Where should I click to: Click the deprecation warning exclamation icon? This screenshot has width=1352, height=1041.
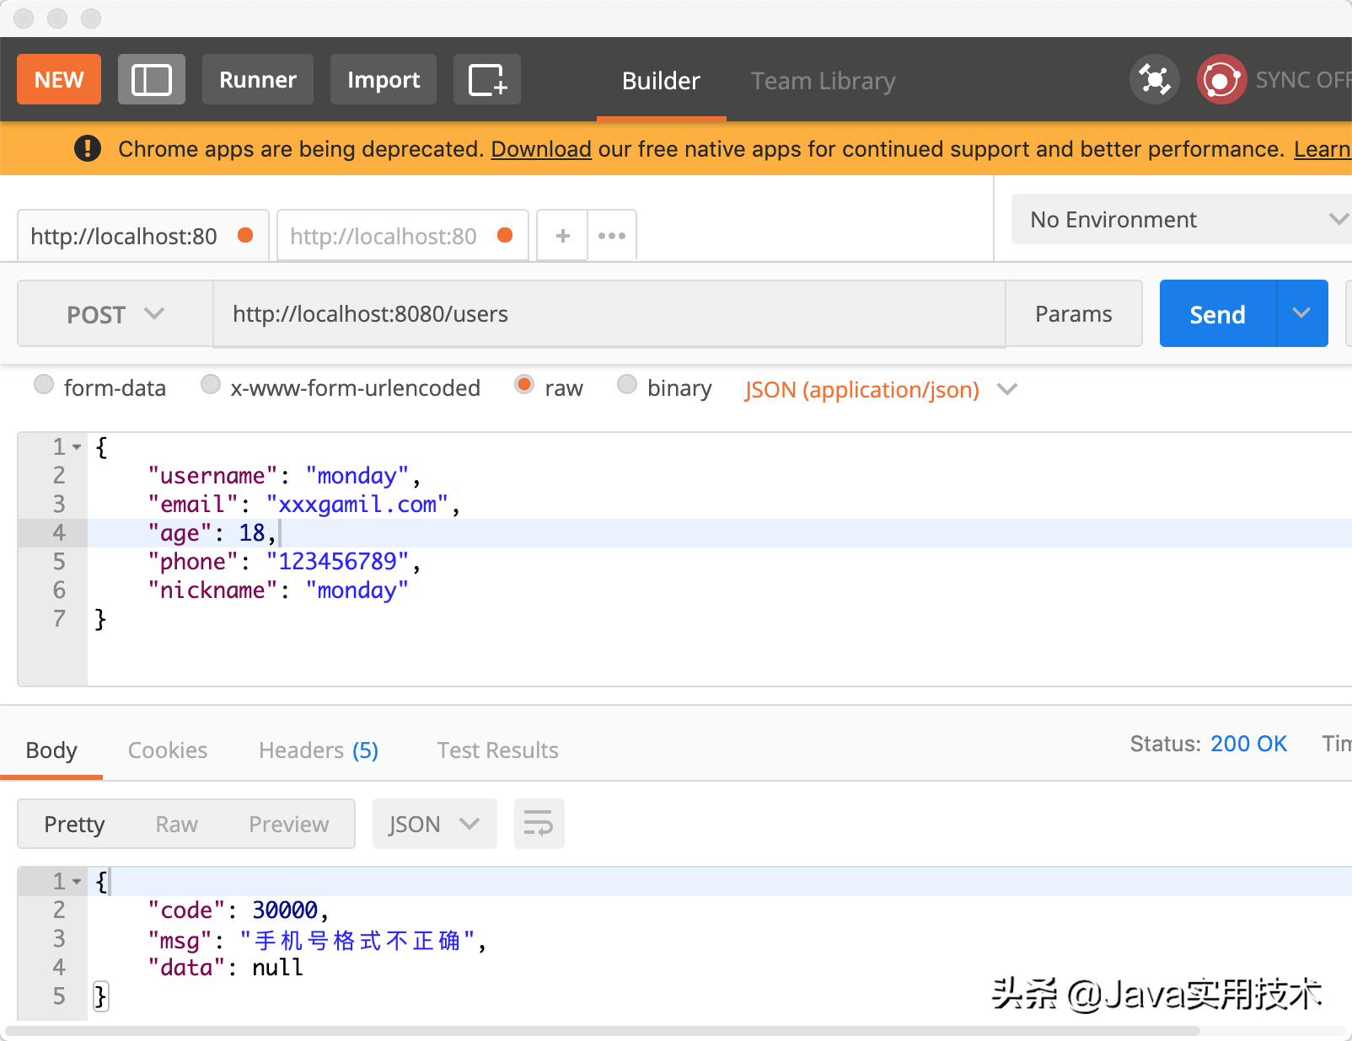[88, 149]
